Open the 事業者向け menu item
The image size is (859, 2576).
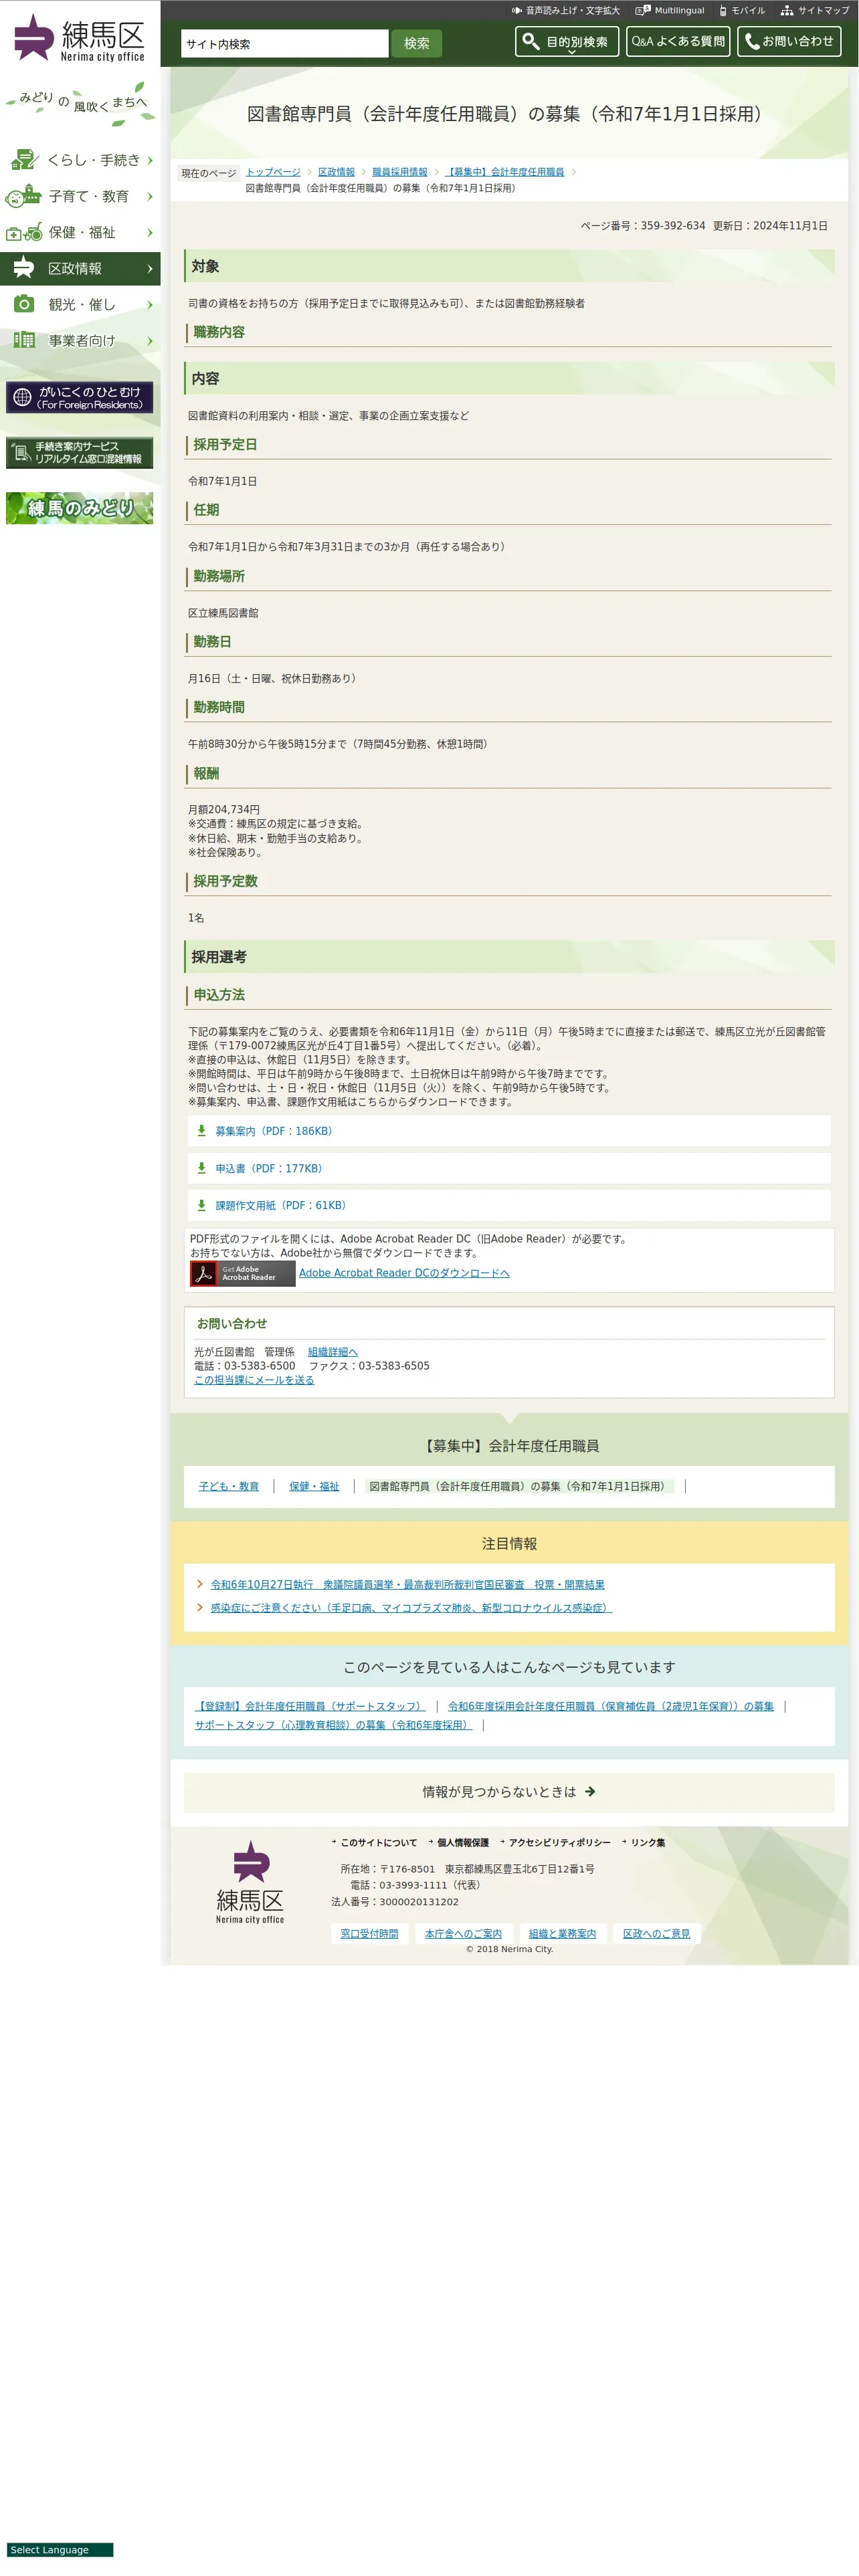(80, 340)
